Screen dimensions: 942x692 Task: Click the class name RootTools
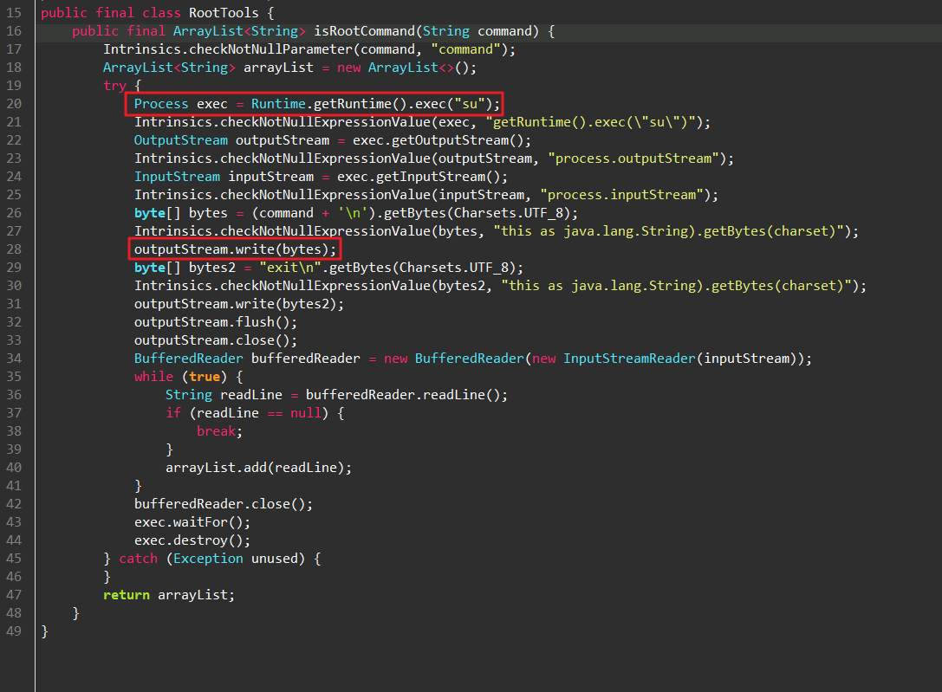224,13
